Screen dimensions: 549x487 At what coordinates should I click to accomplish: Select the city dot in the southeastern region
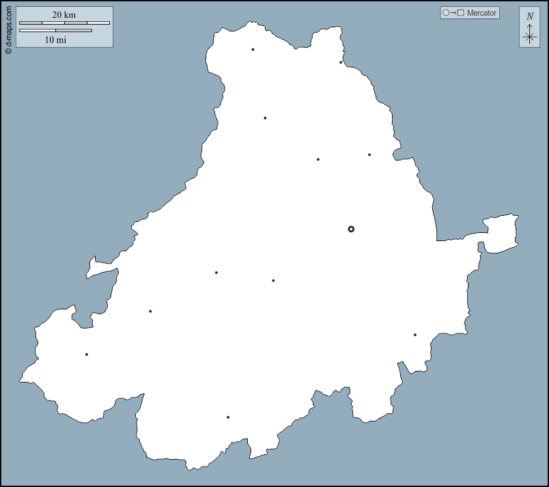click(415, 335)
